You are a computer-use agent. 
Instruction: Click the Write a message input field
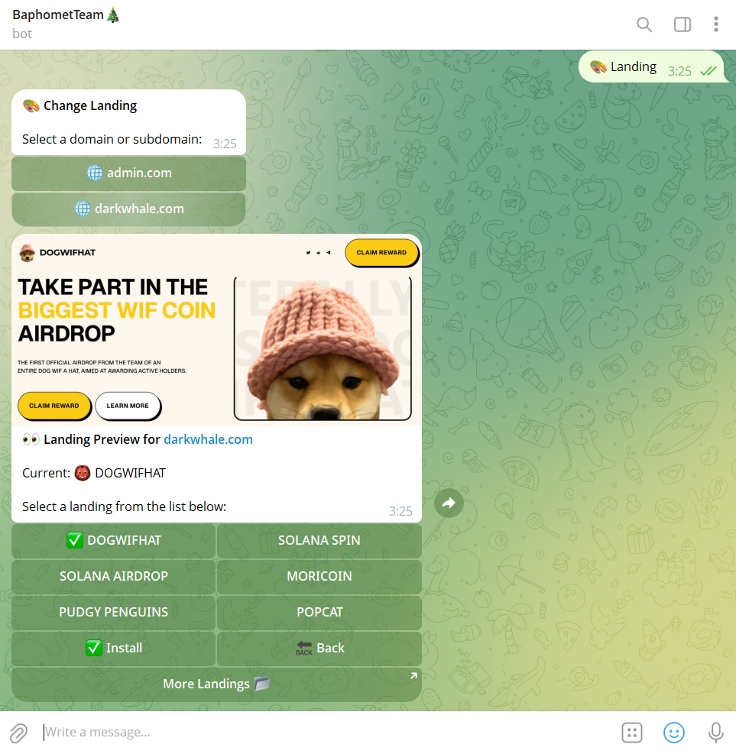tap(321, 733)
